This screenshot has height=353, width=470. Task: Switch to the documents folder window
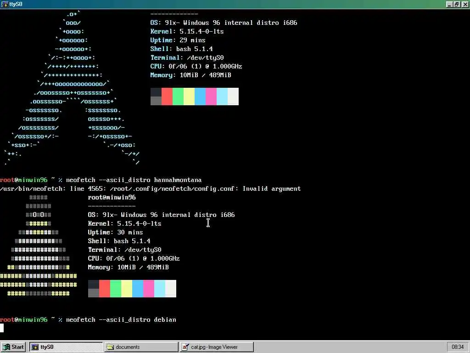pyautogui.click(x=141, y=347)
